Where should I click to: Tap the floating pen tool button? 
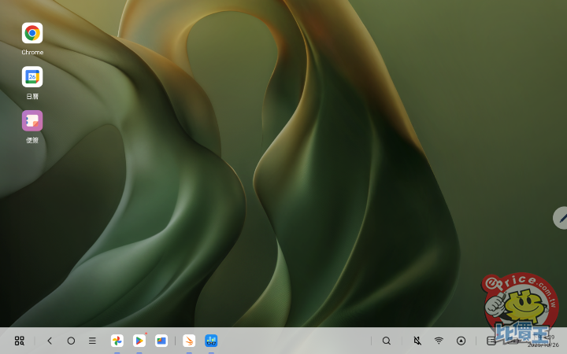click(x=560, y=218)
